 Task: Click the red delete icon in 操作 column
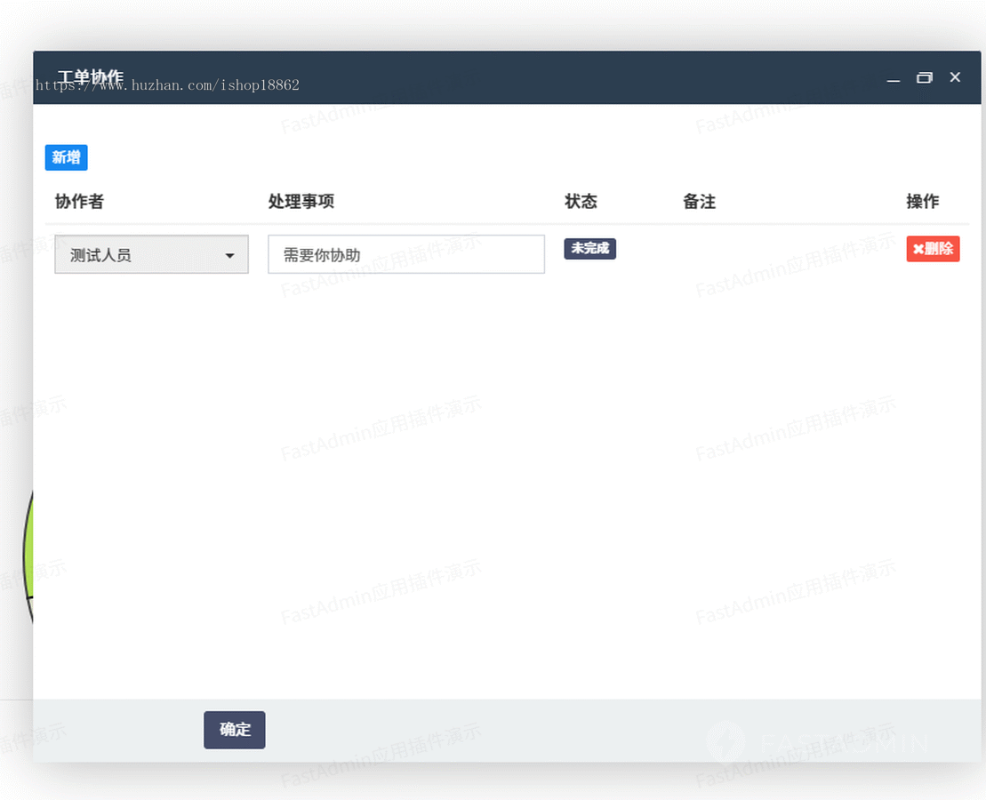(933, 249)
